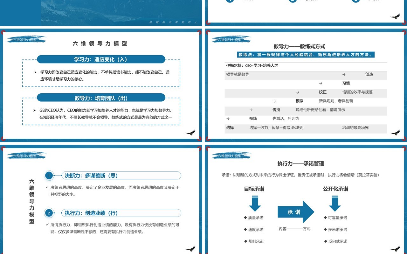407x254 pixels.
Task: Click the eagle icon on the 承诺管理 slide
Action: pyautogui.click(x=395, y=248)
